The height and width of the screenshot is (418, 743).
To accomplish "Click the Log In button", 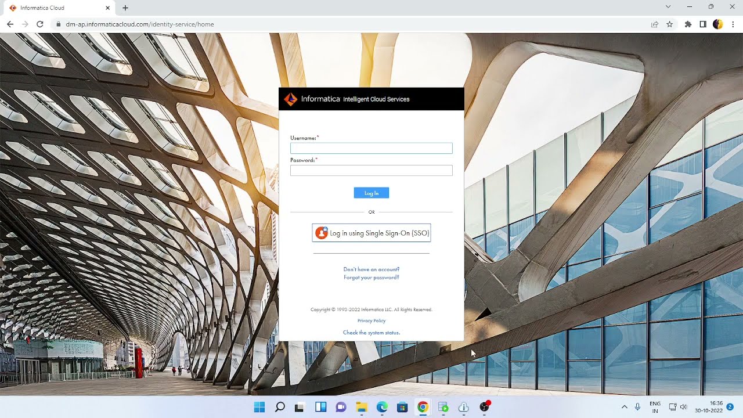I will 371,193.
